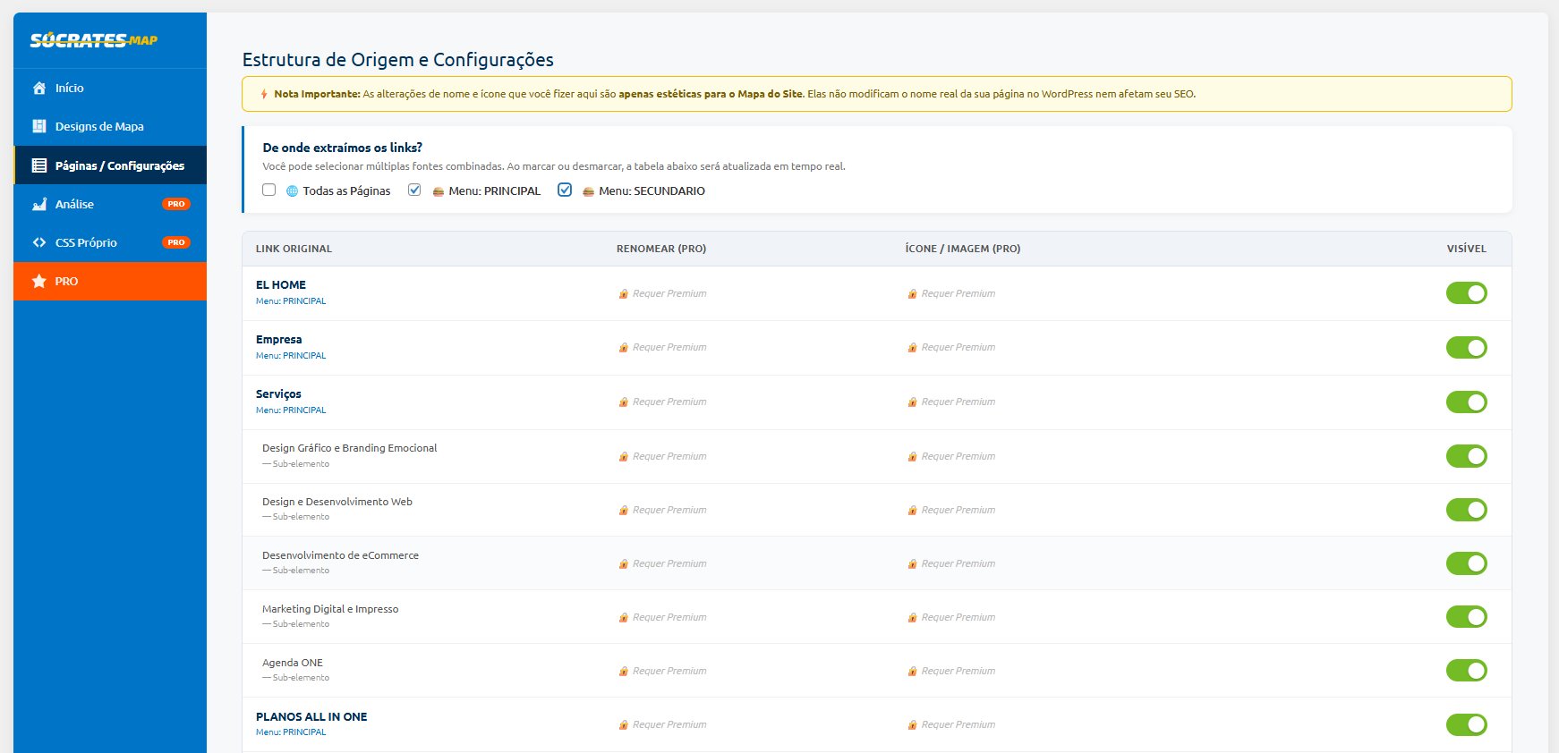Toggle visibility of EL HOME link
Viewport: 1559px width, 753px height.
click(x=1466, y=293)
